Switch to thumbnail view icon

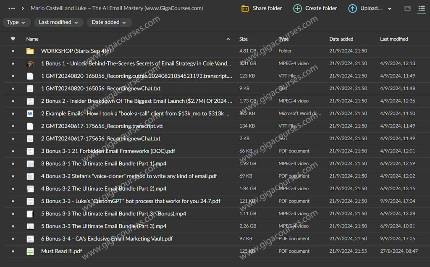click(x=407, y=8)
